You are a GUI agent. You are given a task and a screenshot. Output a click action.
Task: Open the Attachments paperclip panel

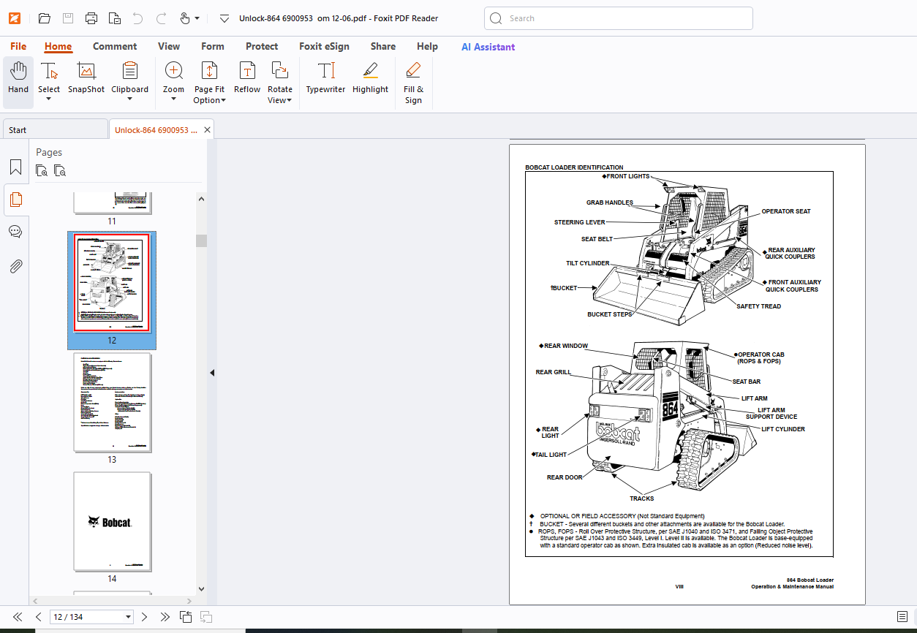(x=15, y=265)
